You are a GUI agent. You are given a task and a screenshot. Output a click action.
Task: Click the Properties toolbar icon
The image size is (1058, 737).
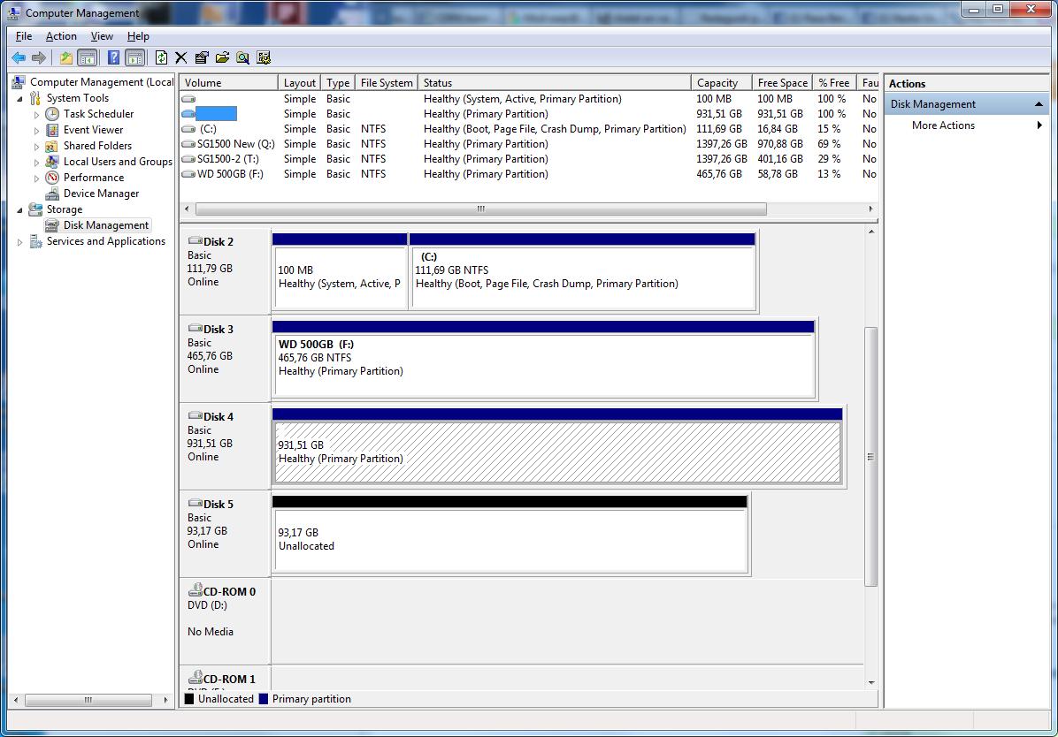pos(202,58)
